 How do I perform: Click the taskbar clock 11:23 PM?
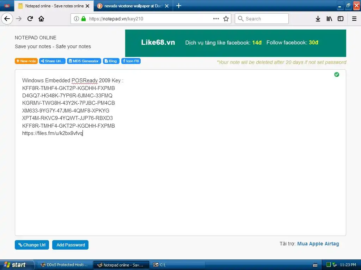pos(348,265)
